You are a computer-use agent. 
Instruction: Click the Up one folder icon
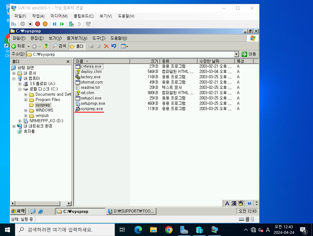pos(46,46)
